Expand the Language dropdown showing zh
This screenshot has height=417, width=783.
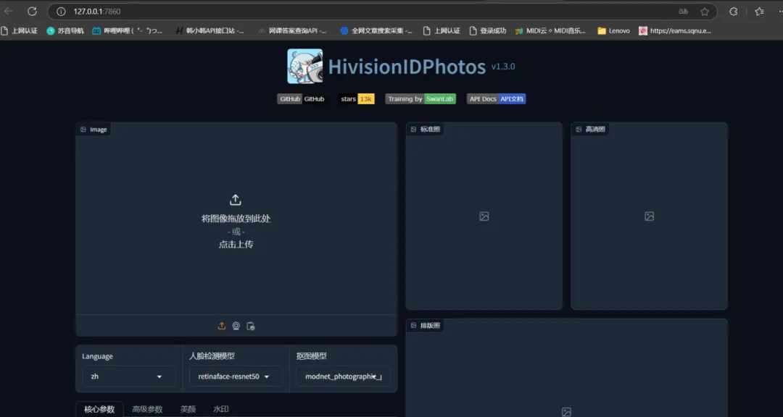pyautogui.click(x=128, y=376)
